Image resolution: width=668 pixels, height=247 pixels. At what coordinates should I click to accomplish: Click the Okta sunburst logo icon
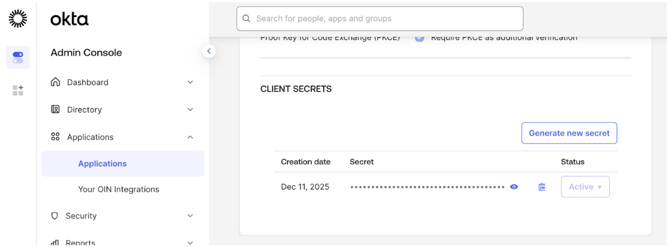[18, 18]
